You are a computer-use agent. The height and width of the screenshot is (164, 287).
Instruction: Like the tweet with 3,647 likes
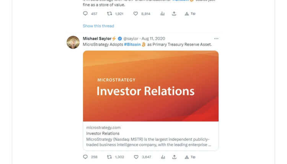click(x=136, y=157)
